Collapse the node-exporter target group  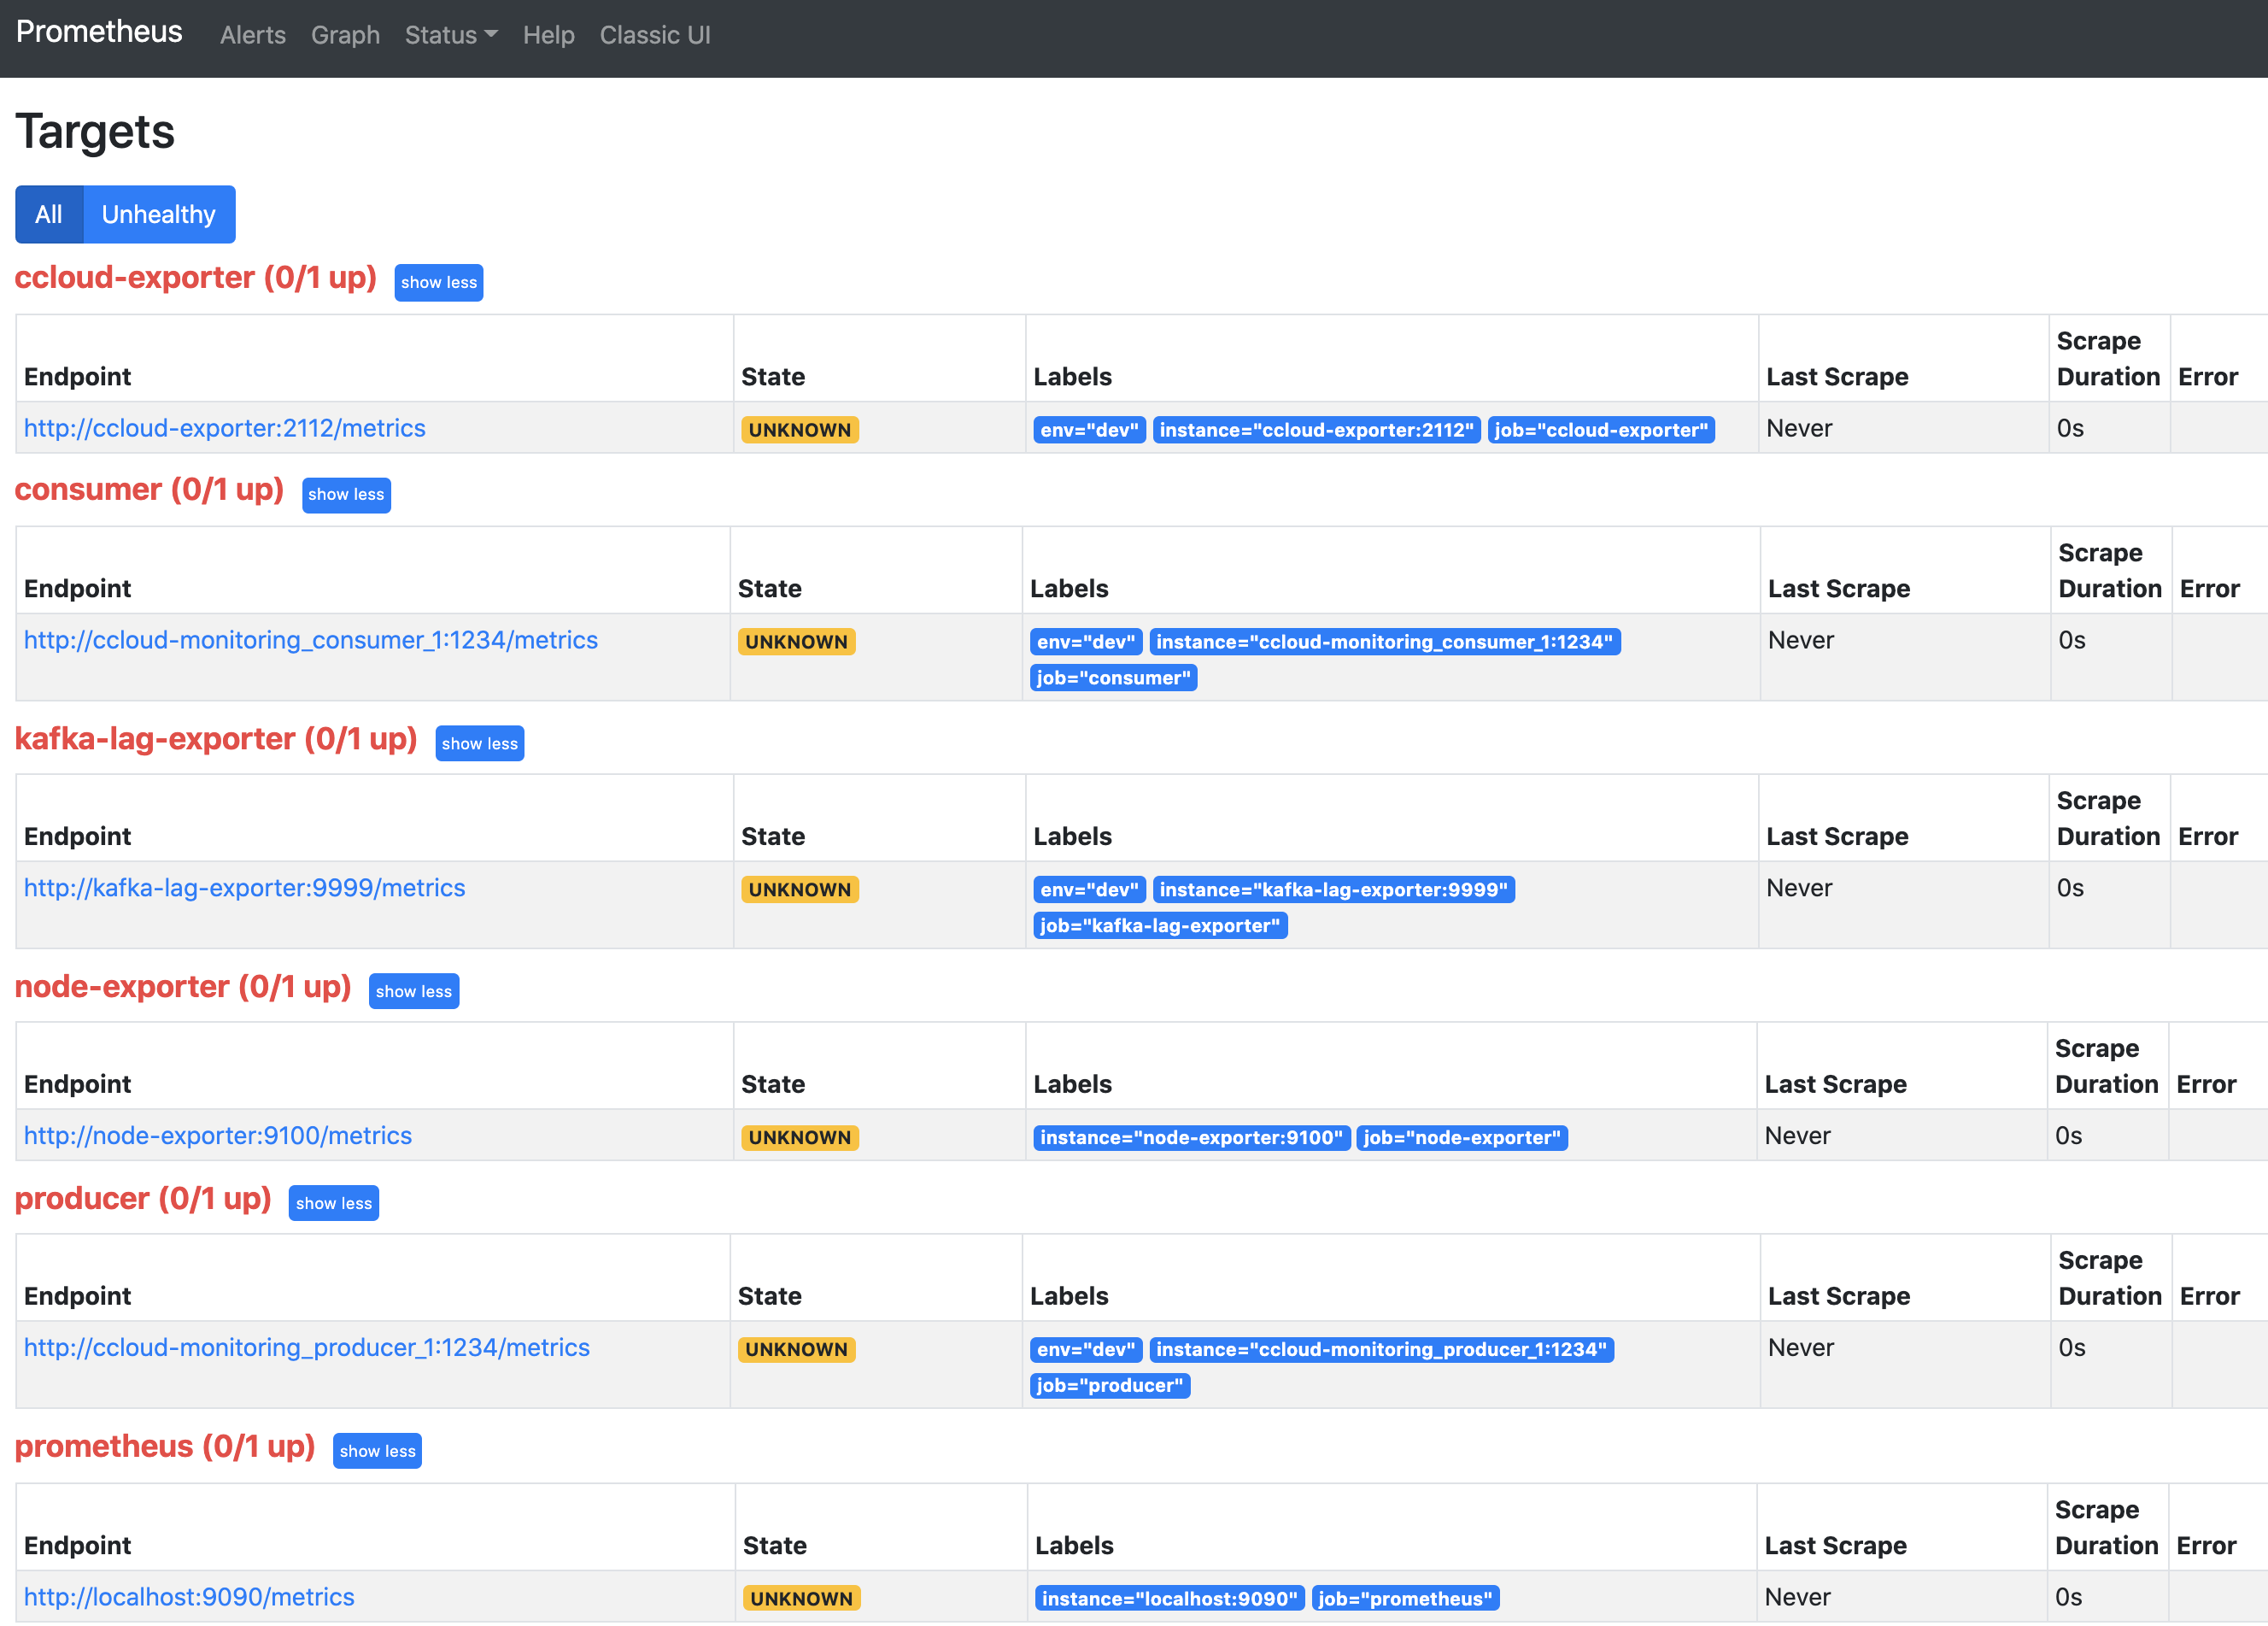tap(413, 992)
